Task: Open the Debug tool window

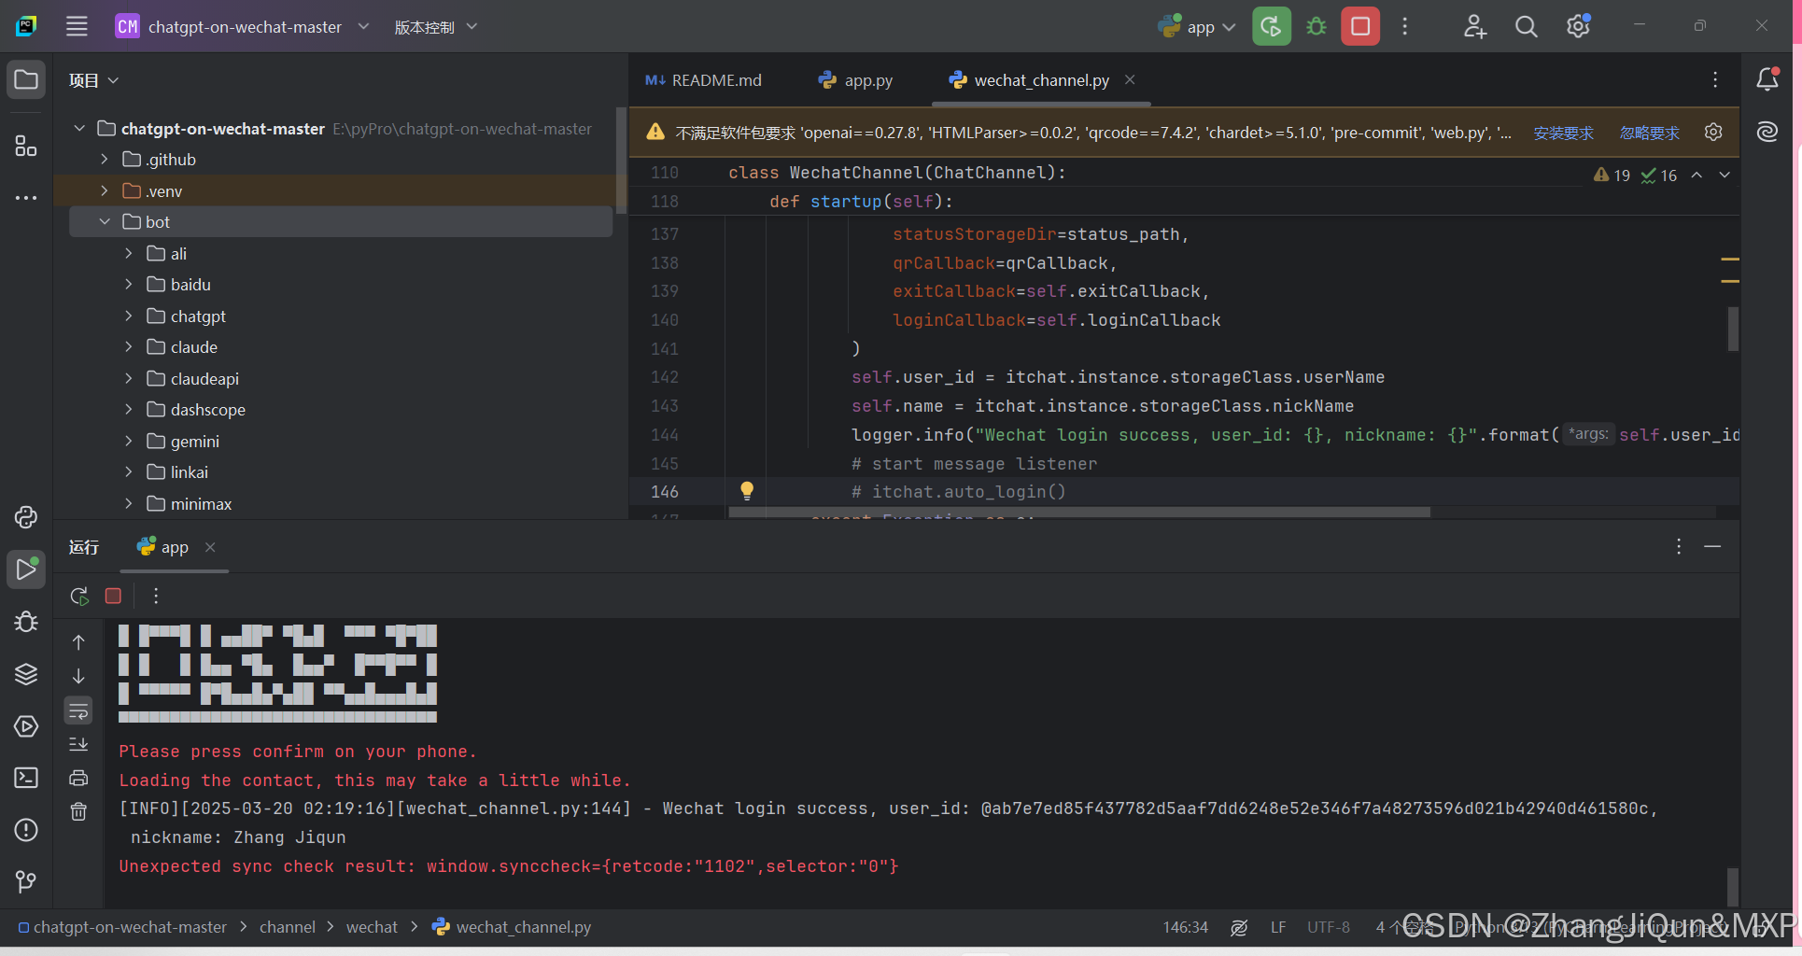Action: pyautogui.click(x=25, y=622)
